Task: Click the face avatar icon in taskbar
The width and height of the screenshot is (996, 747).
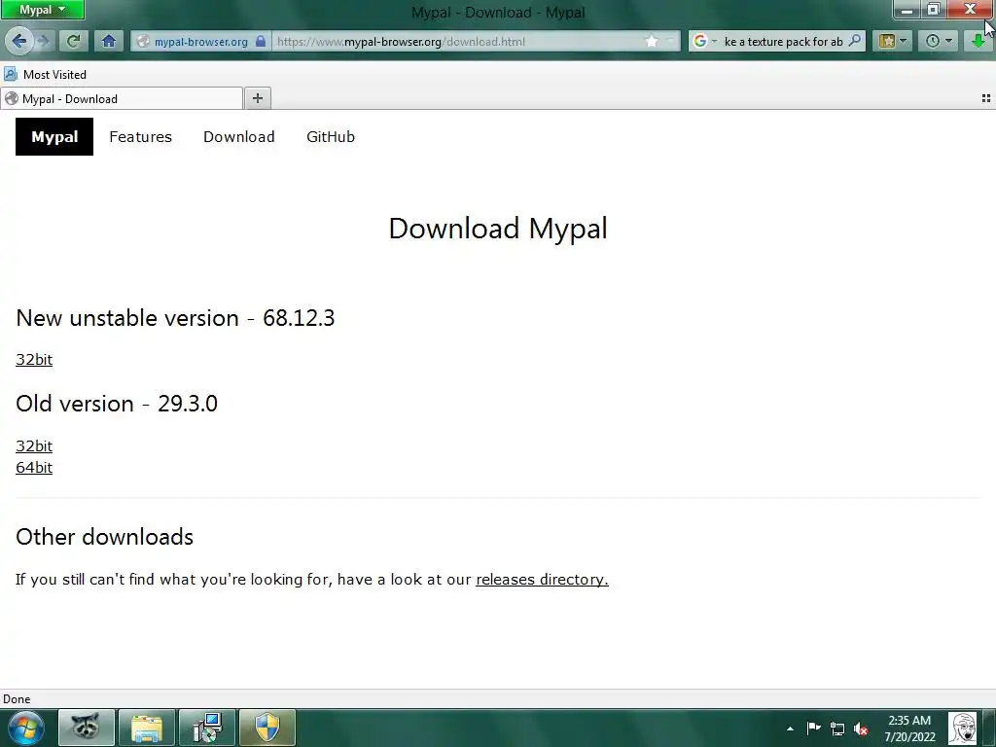Action: [x=962, y=728]
